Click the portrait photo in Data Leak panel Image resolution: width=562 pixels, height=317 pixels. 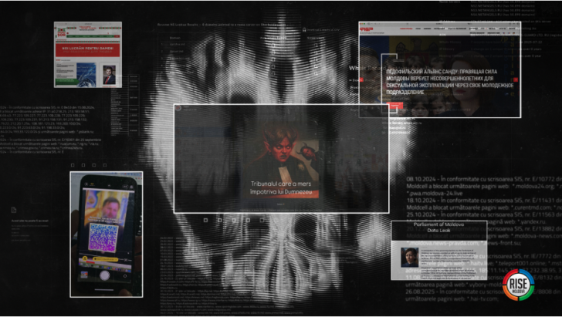409,257
